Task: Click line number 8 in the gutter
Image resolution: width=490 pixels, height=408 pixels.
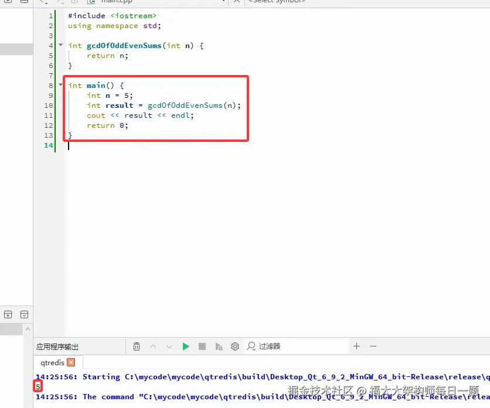Action: click(50, 86)
